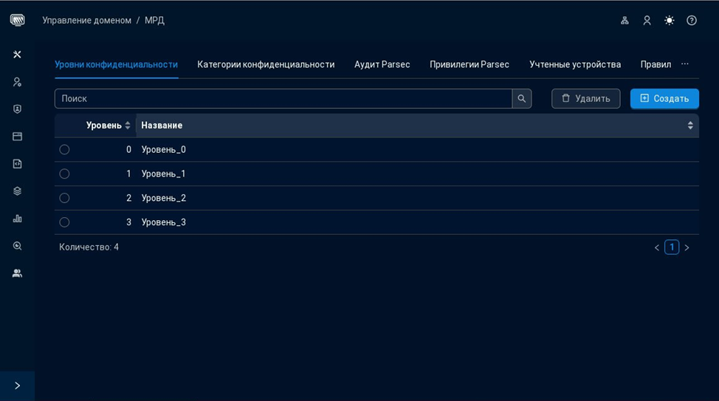This screenshot has width=719, height=401.
Task: Show more tabs via ellipsis button
Action: pos(685,64)
